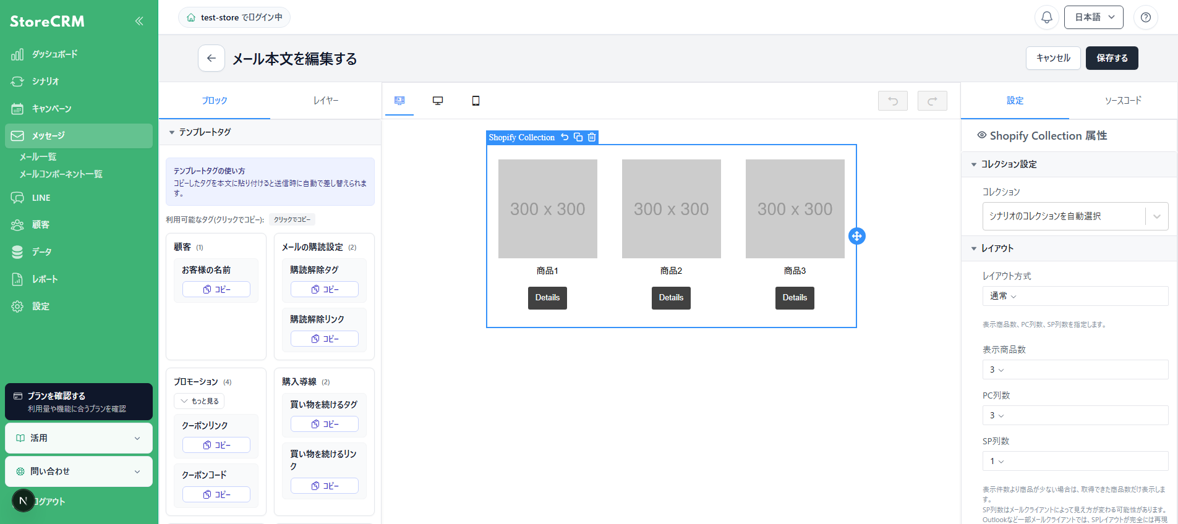This screenshot has height=524, width=1178.
Task: Copy the クーポンリンク tag
Action: pos(216,445)
